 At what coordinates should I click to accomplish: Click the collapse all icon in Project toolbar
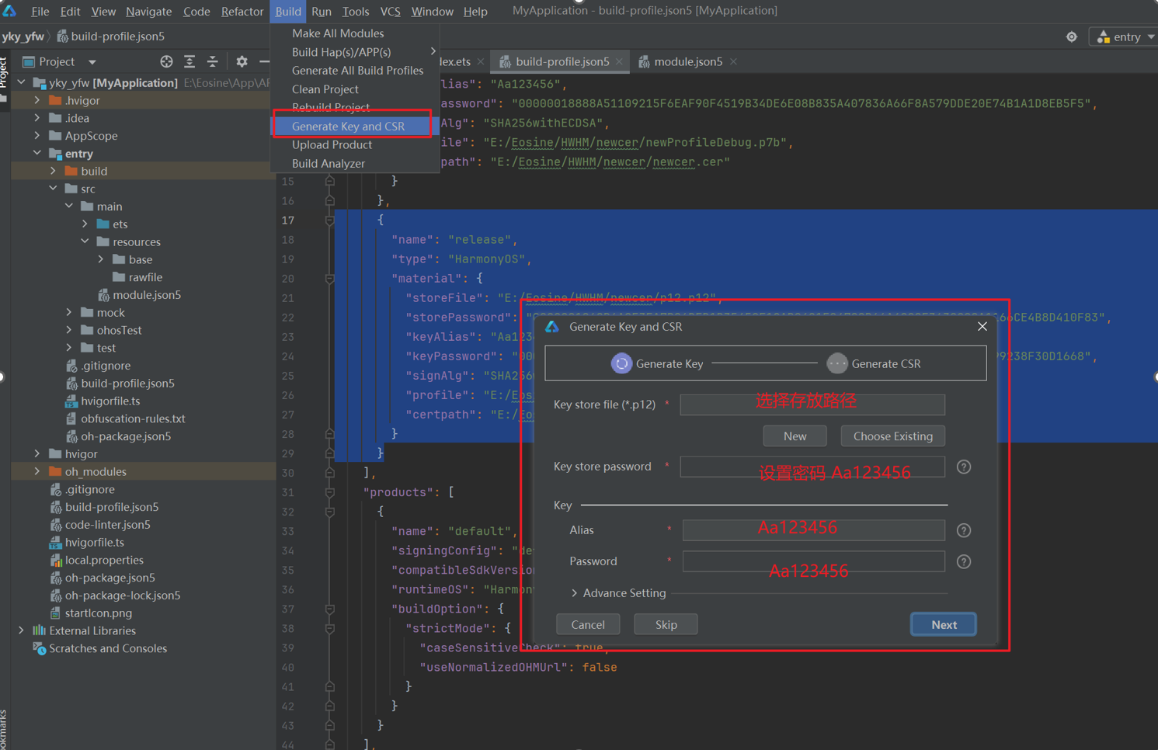point(213,61)
